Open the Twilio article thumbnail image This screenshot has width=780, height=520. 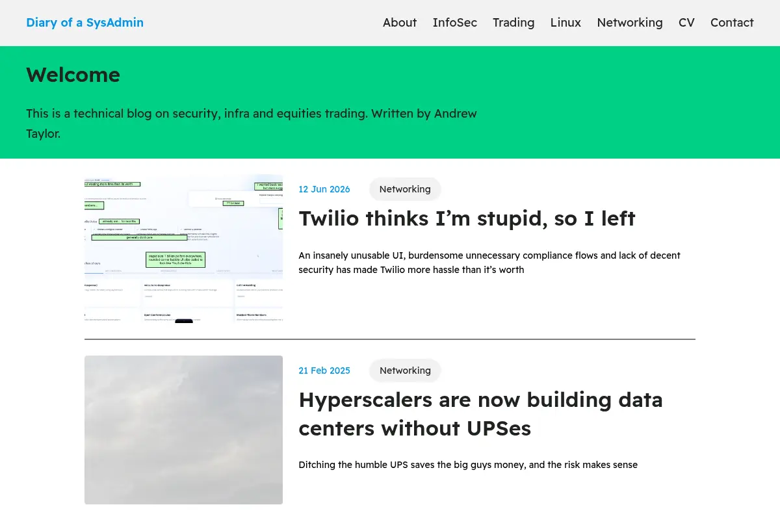click(x=183, y=248)
